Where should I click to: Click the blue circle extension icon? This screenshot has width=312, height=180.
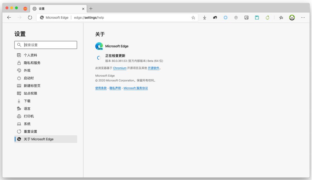(225, 18)
